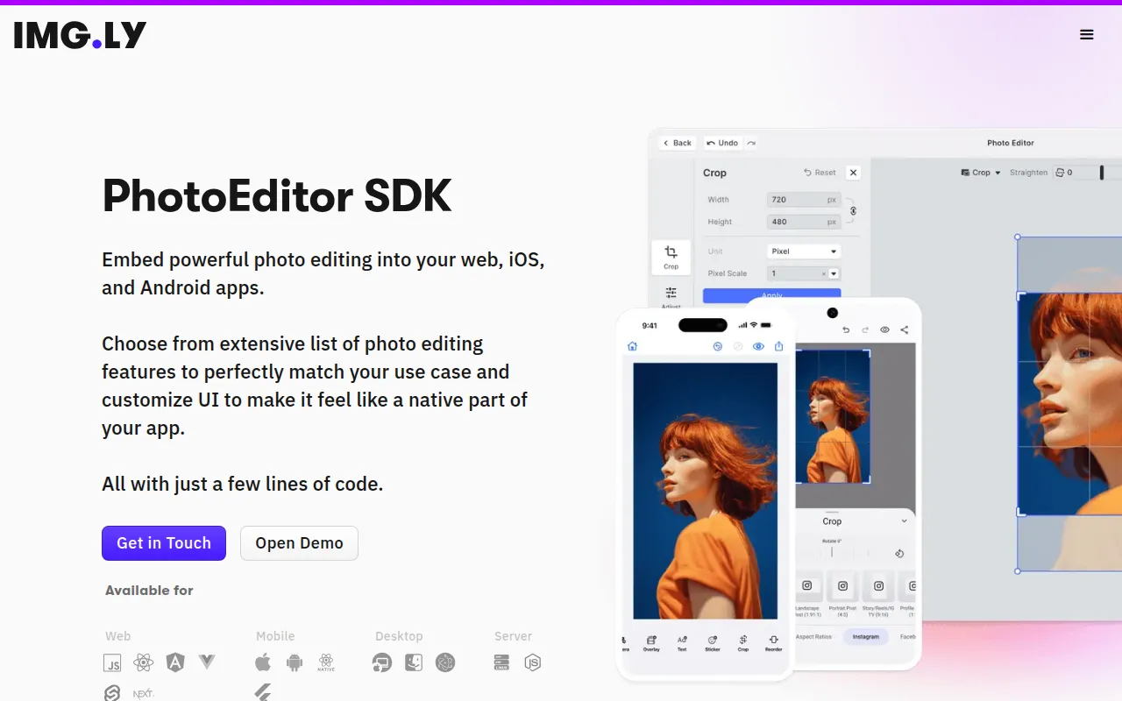Toggle the eye preview on iPhone mockup
The image size is (1122, 701).
[758, 346]
